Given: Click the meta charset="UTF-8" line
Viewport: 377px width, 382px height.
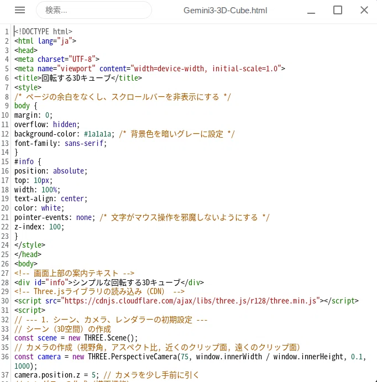Looking at the screenshot, I should click(57, 59).
